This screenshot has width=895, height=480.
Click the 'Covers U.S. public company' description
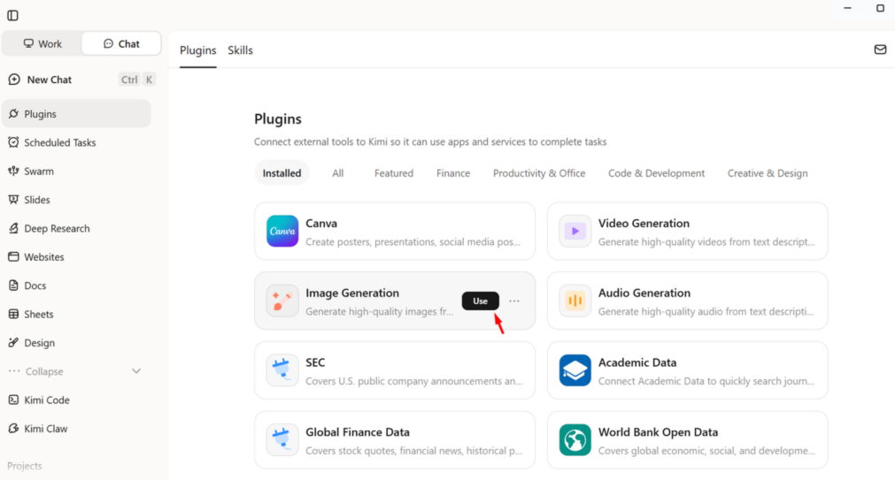[414, 381]
